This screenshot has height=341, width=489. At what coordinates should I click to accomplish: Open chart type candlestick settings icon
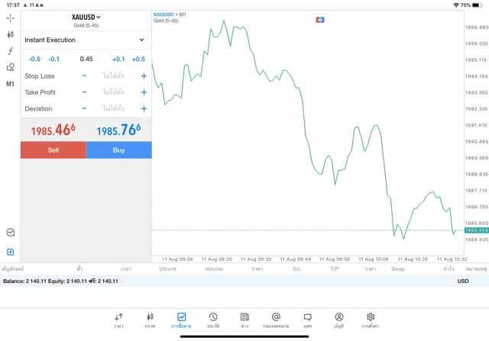10,34
